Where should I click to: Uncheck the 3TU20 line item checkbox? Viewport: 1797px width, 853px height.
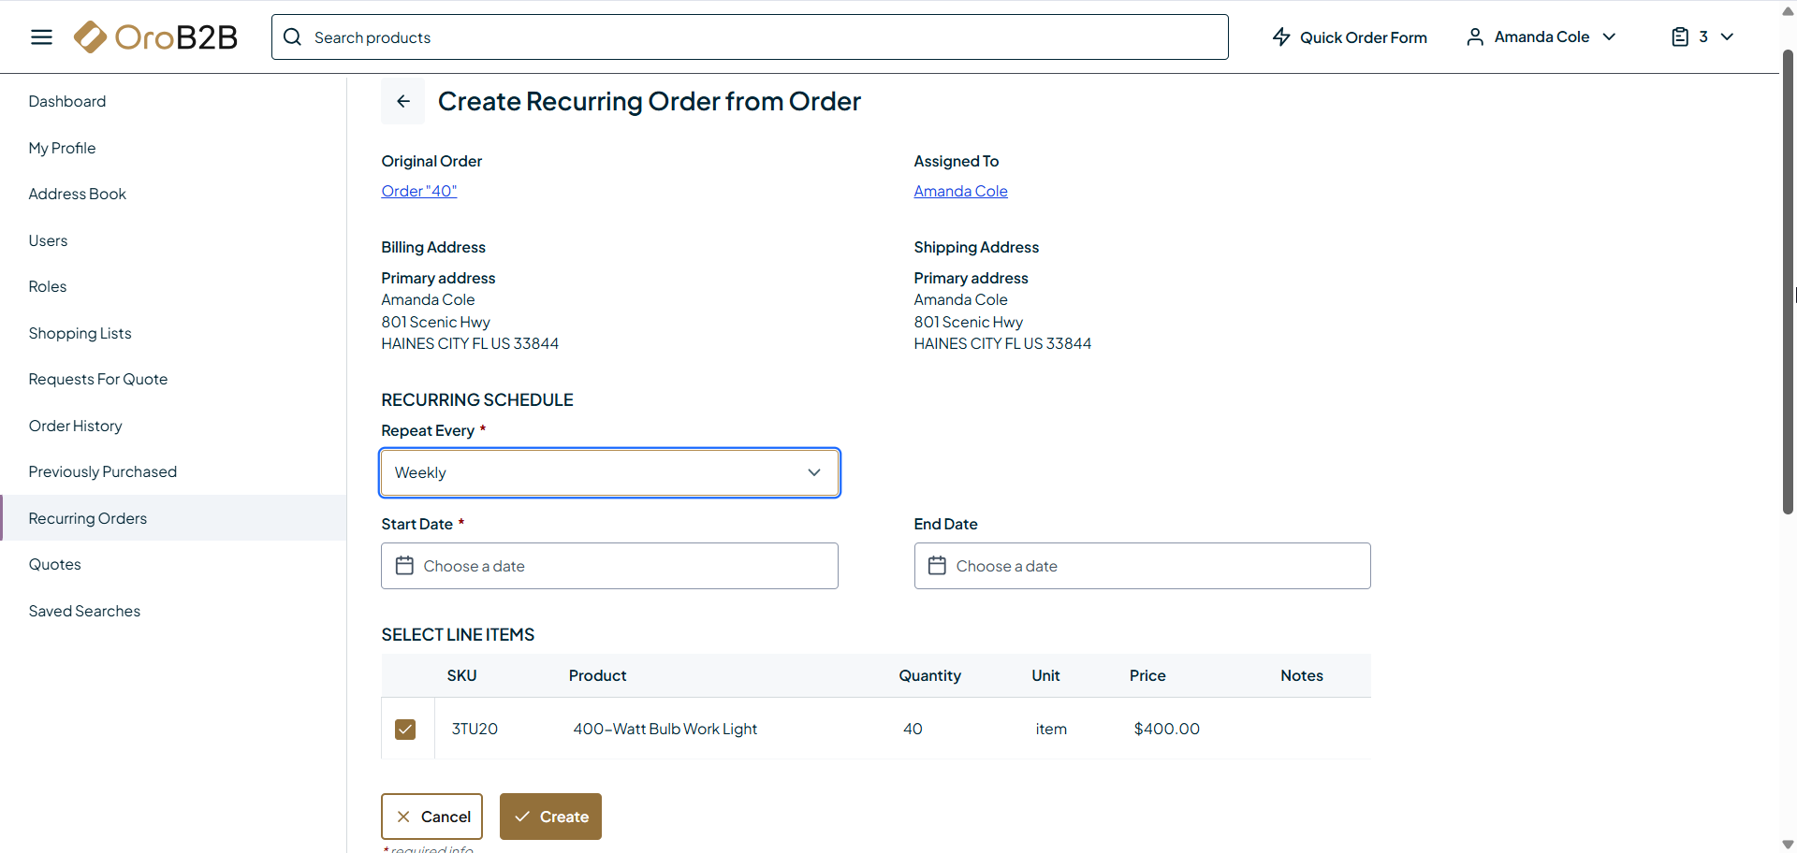405,730
